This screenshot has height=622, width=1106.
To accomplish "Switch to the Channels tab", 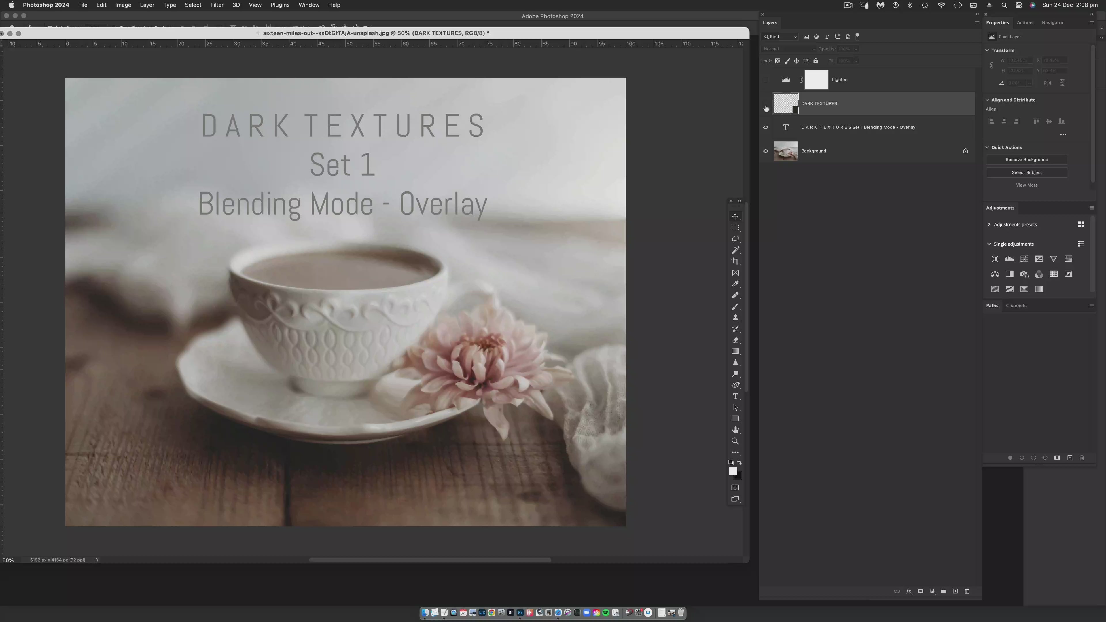I will click(1016, 305).
